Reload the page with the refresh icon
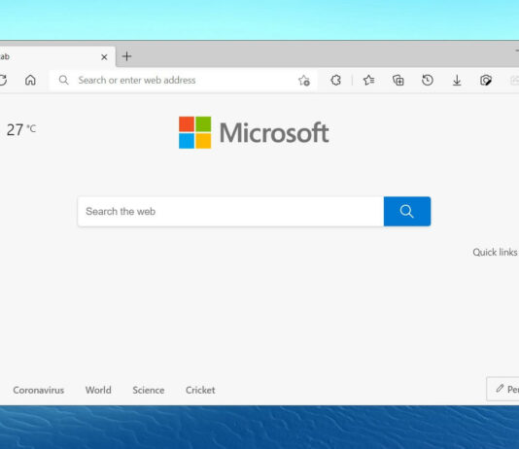This screenshot has height=449, width=519. pyautogui.click(x=3, y=80)
